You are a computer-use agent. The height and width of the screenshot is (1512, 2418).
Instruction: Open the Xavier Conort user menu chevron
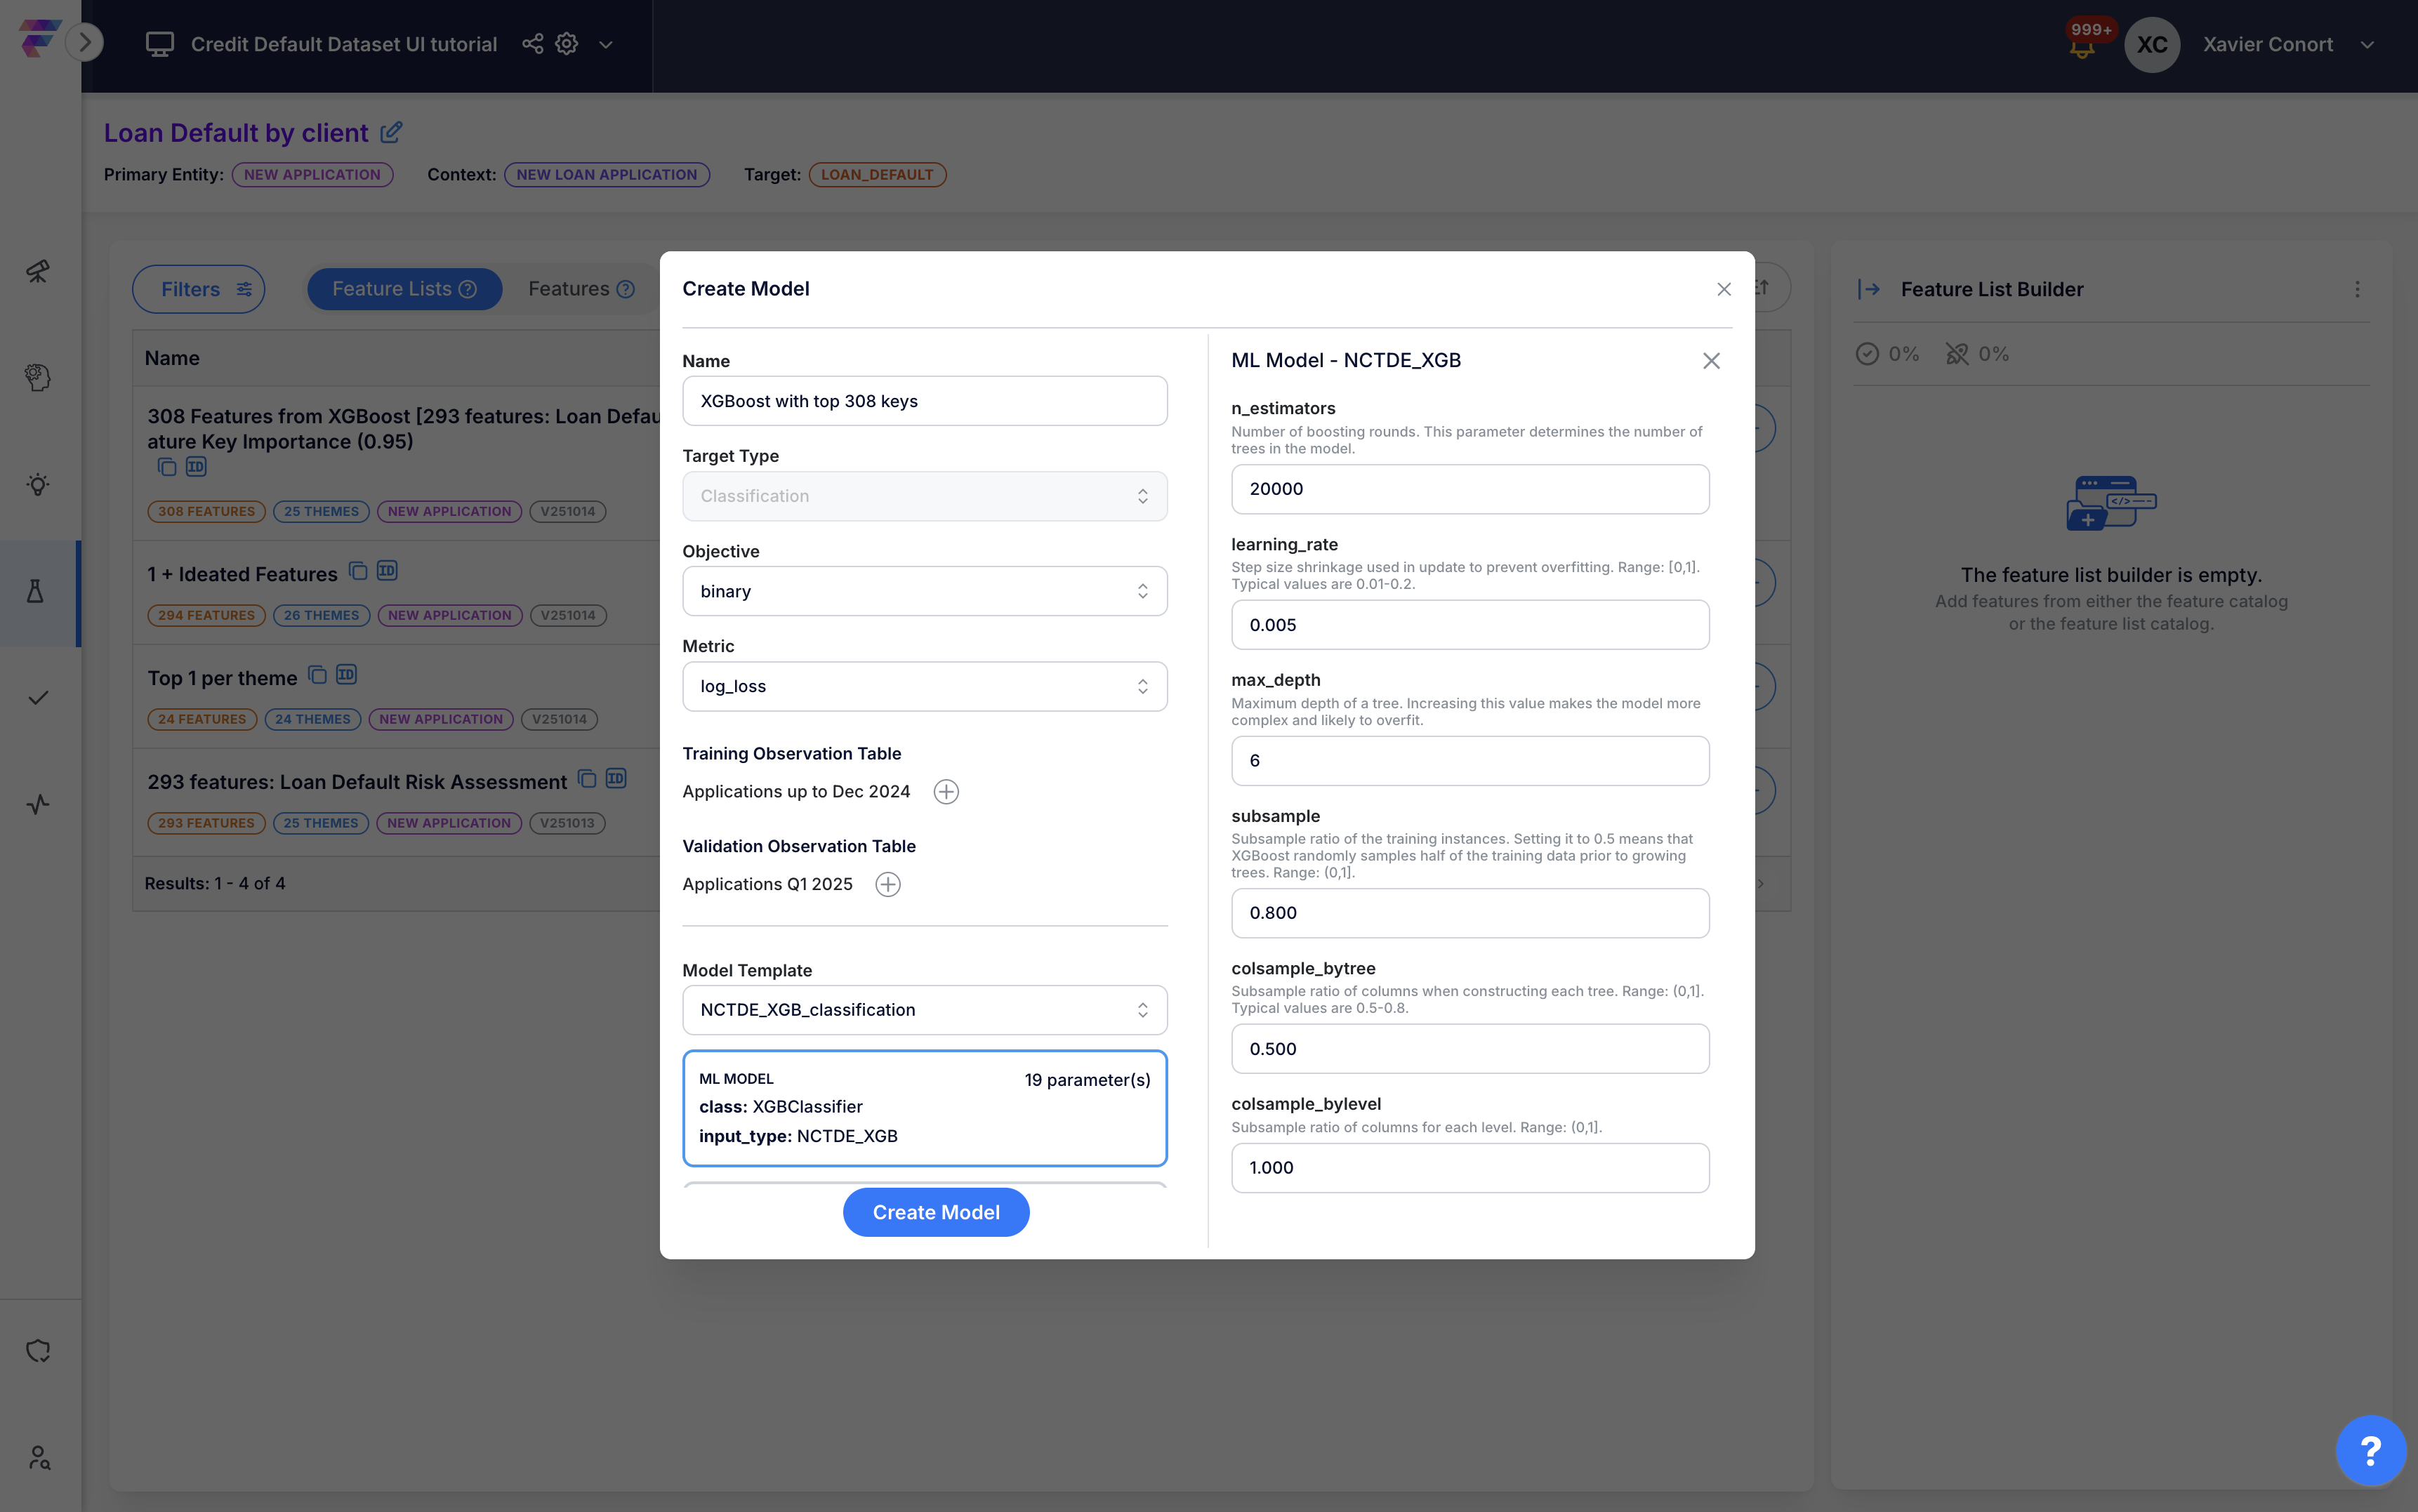coord(2367,45)
